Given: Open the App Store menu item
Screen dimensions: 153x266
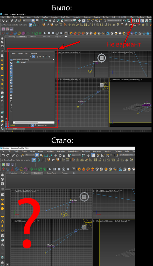Looking at the screenshot, I should click(140, 17).
